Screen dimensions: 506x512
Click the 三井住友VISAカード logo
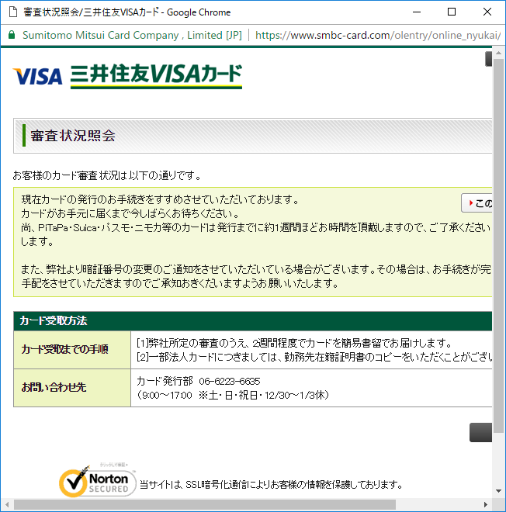(x=156, y=76)
